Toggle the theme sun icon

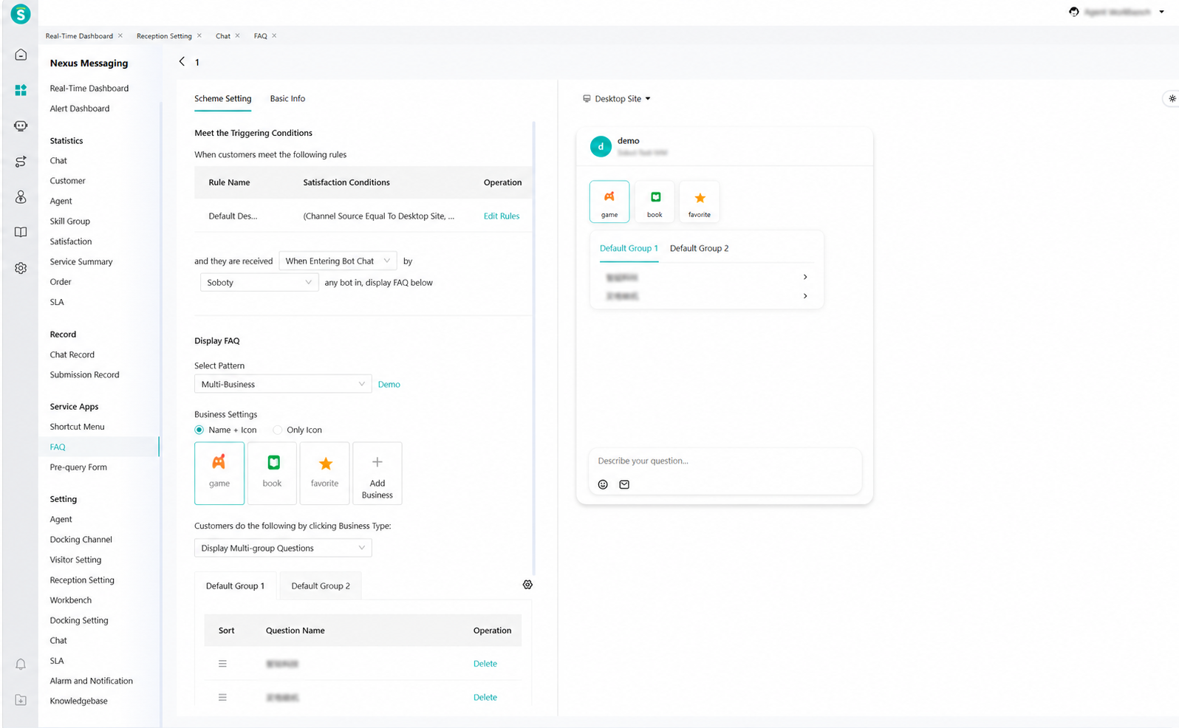(x=1172, y=98)
